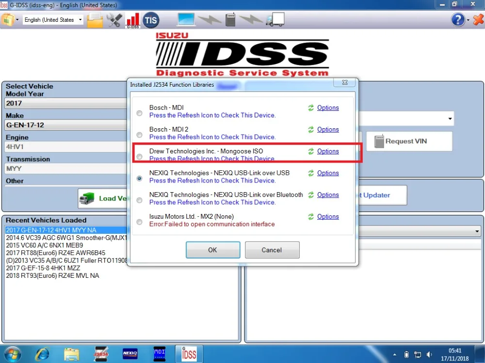The width and height of the screenshot is (485, 363).
Task: Open the NEXIQ taskbar application
Action: click(x=130, y=353)
